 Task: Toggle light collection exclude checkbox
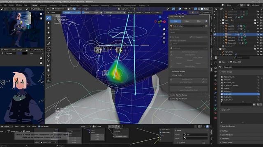(255, 49)
